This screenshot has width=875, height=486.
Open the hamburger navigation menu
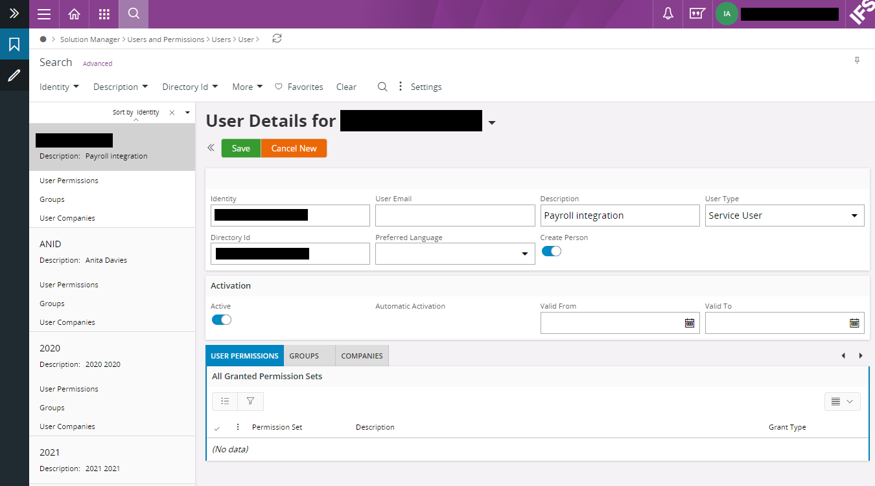point(44,14)
